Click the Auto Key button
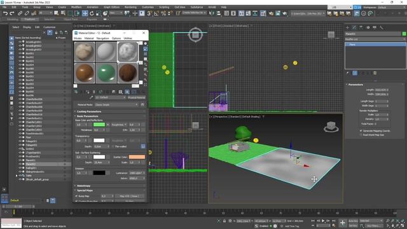The width and height of the screenshot is (407, 229). point(353,221)
